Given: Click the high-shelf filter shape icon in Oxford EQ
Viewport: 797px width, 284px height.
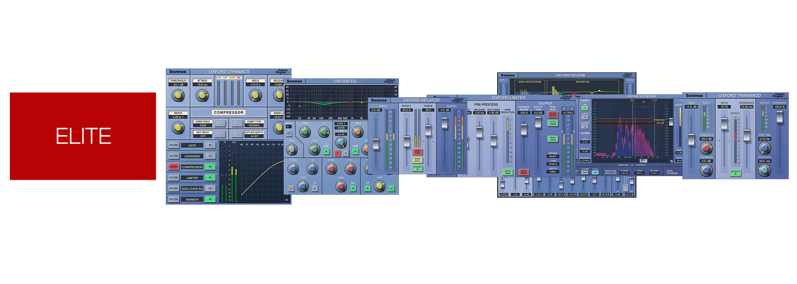Looking at the screenshot, I should [x=392, y=188].
